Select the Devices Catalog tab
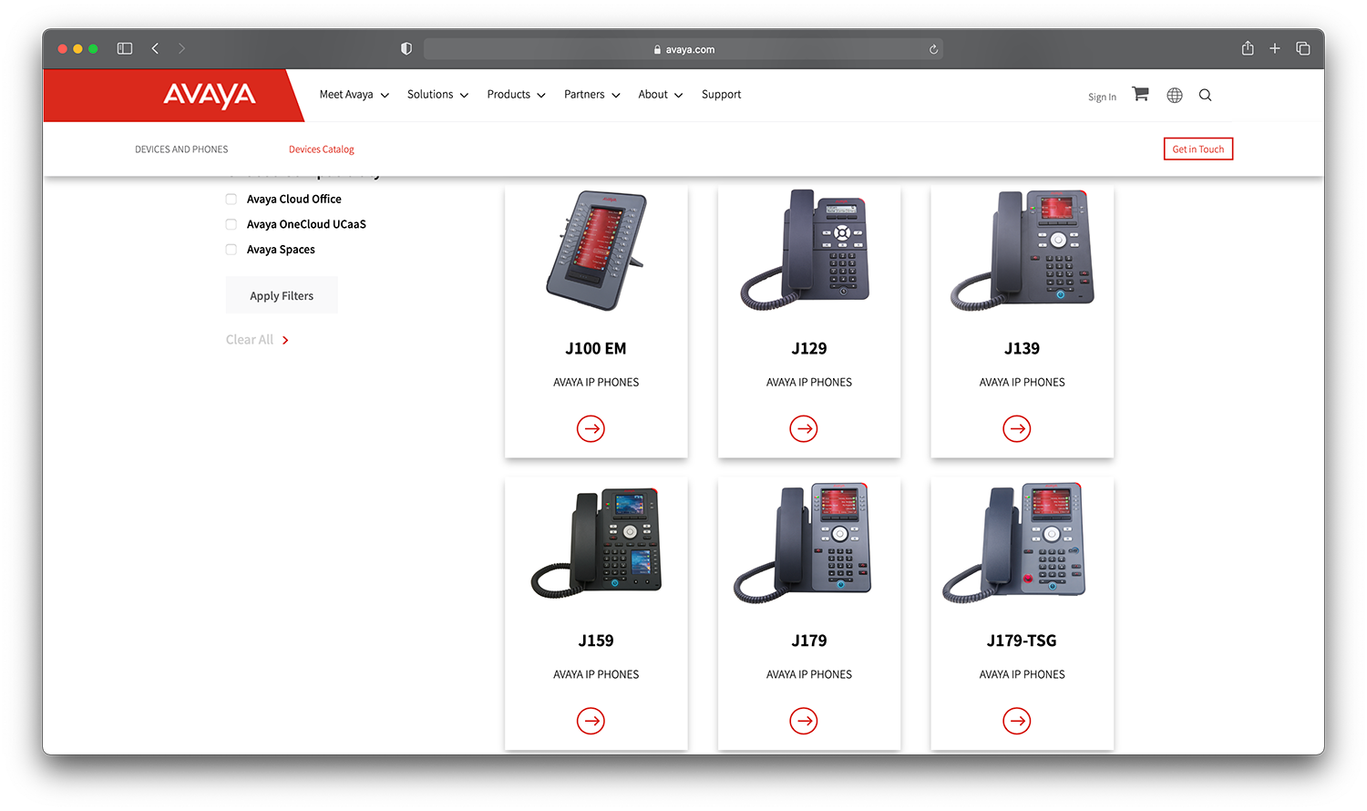The width and height of the screenshot is (1367, 811). coord(322,149)
